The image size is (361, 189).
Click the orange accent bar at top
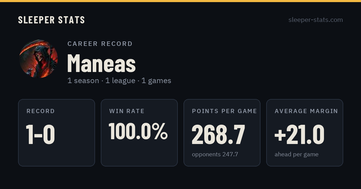pyautogui.click(x=180, y=1)
